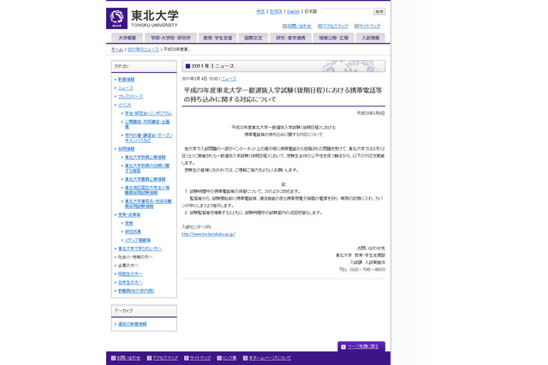Switch language to English
The height and width of the screenshot is (365, 548).
(x=293, y=11)
